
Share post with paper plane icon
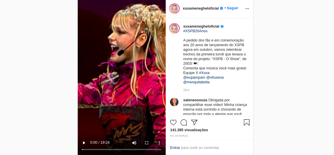(194, 122)
